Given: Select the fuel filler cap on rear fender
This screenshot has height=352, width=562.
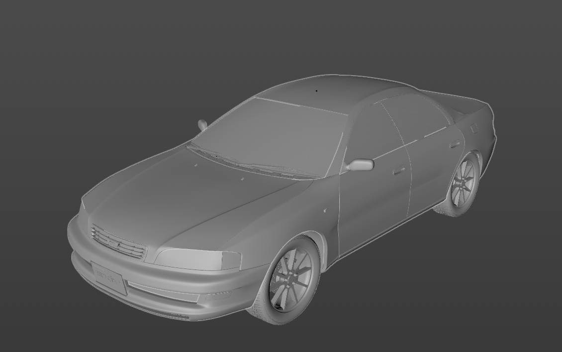Looking at the screenshot, I should [473, 128].
